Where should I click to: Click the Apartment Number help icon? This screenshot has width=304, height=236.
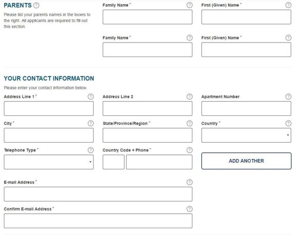[288, 96]
